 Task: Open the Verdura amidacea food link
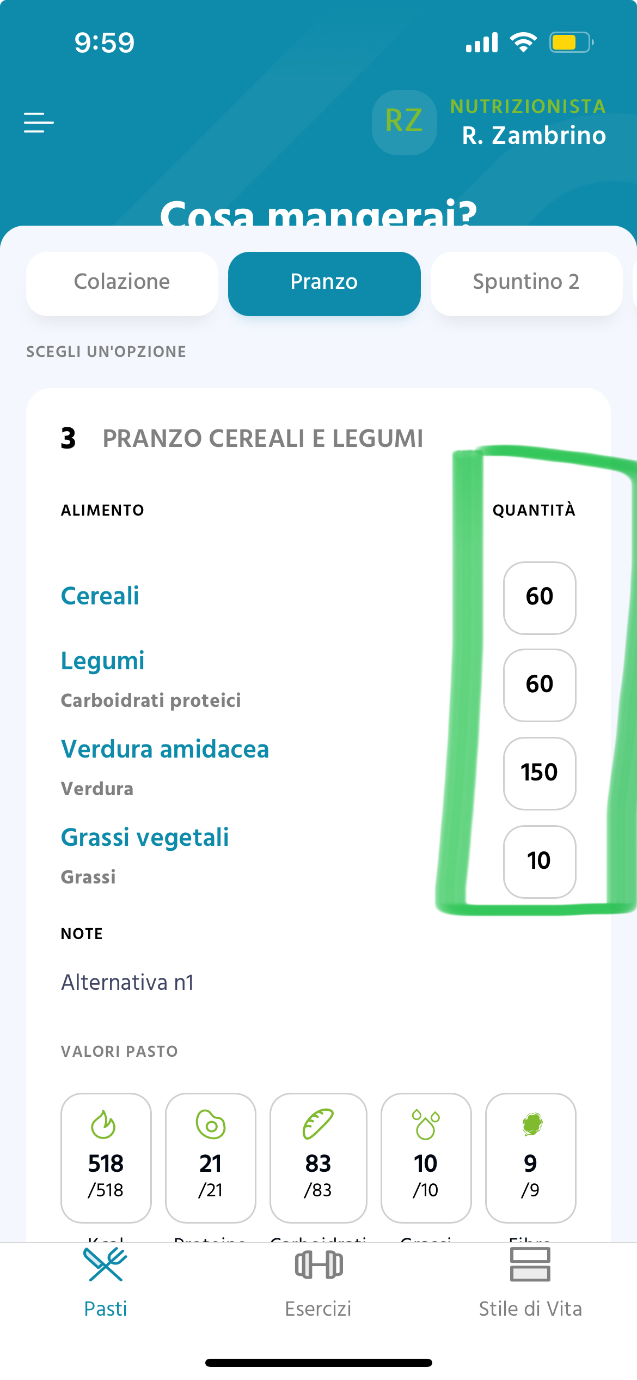click(x=165, y=749)
